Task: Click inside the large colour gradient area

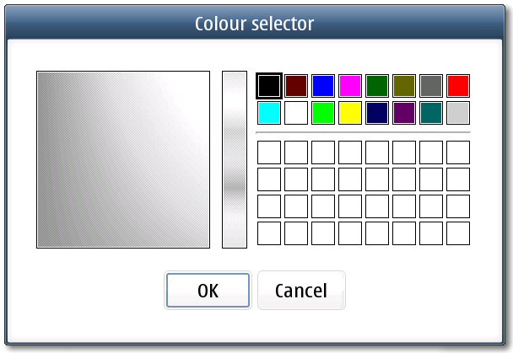Action: (122, 159)
